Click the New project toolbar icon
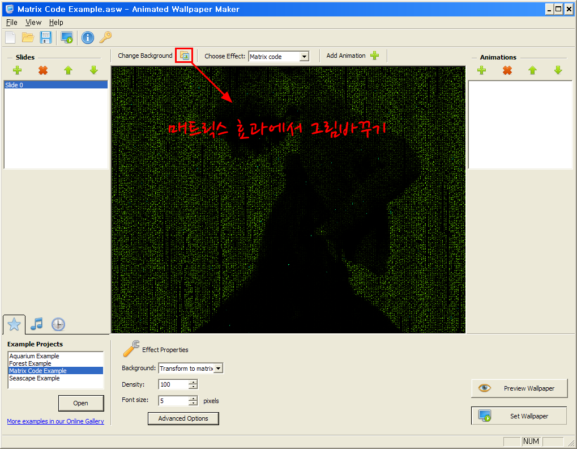577x449 pixels. (10, 37)
